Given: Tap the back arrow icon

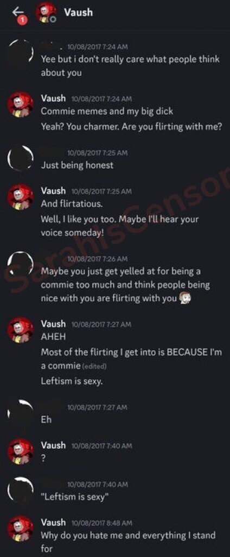Looking at the screenshot, I should click(17, 11).
